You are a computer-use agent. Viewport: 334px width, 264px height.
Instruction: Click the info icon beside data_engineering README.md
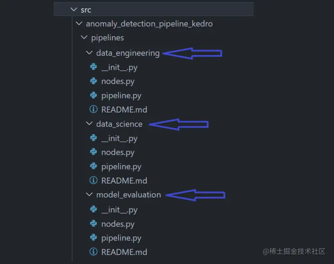(93, 109)
